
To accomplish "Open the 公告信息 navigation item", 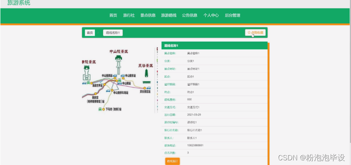I will [x=190, y=16].
